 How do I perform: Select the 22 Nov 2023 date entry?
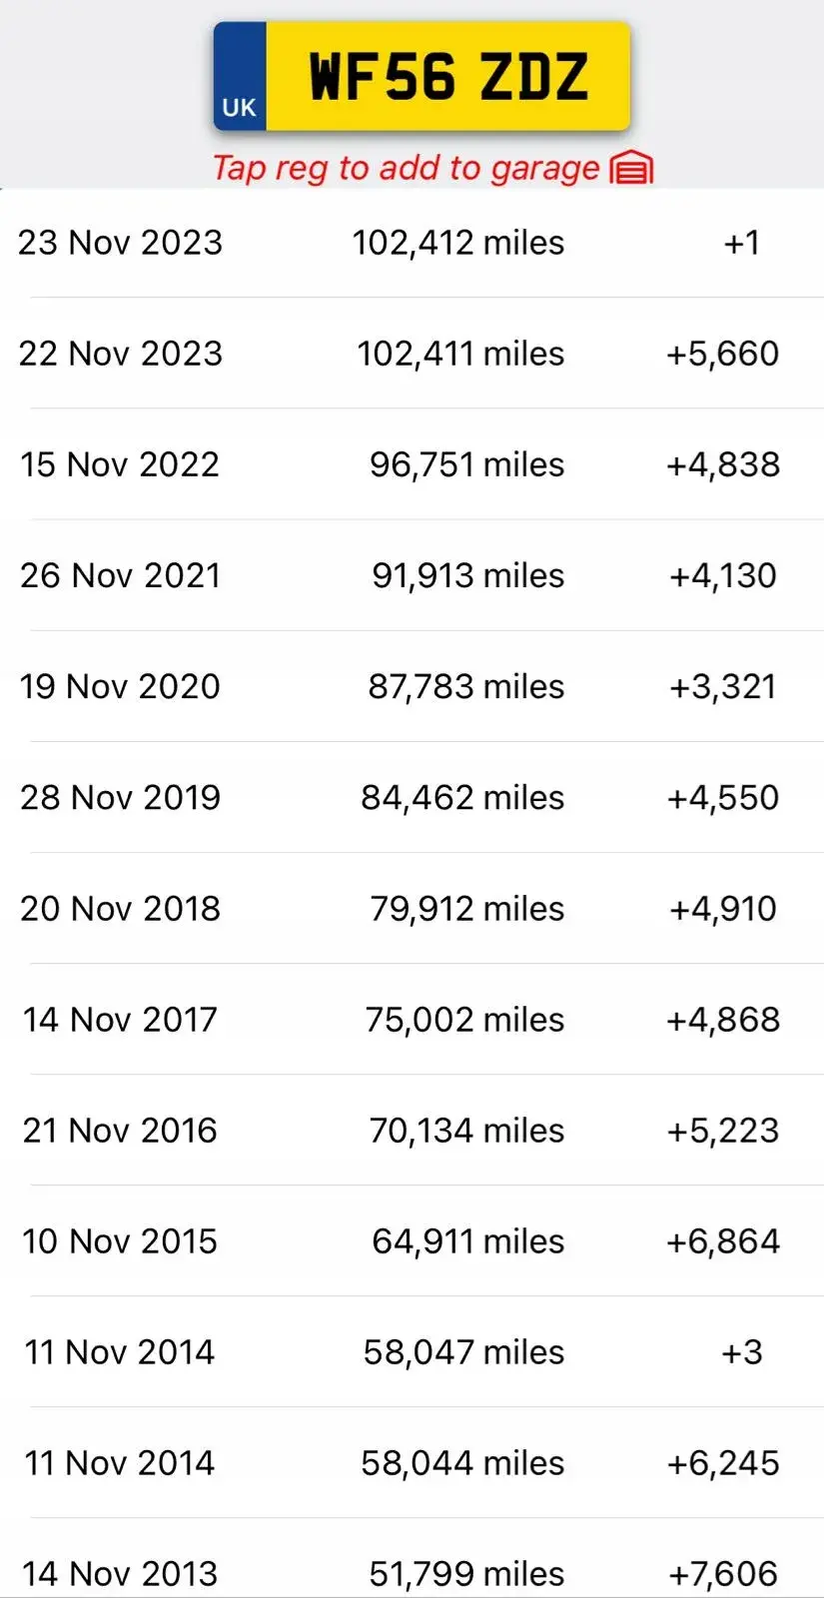tap(121, 354)
